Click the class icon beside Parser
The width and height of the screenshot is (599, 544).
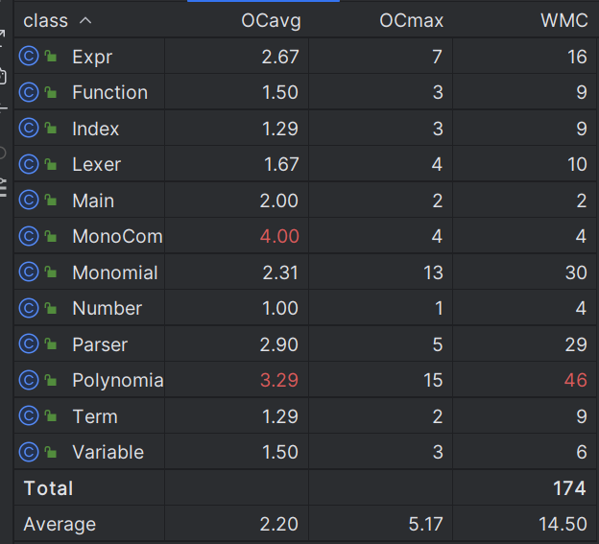point(29,344)
